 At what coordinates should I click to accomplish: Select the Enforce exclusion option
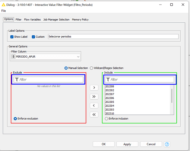15,119
